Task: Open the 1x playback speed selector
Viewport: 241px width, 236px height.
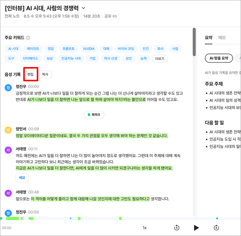Action: coord(145,228)
